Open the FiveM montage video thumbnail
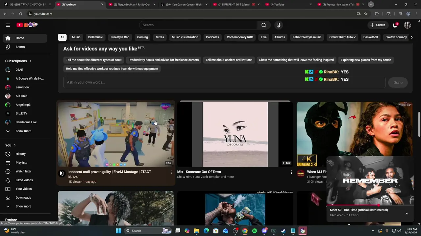The image size is (421, 236). (116, 134)
